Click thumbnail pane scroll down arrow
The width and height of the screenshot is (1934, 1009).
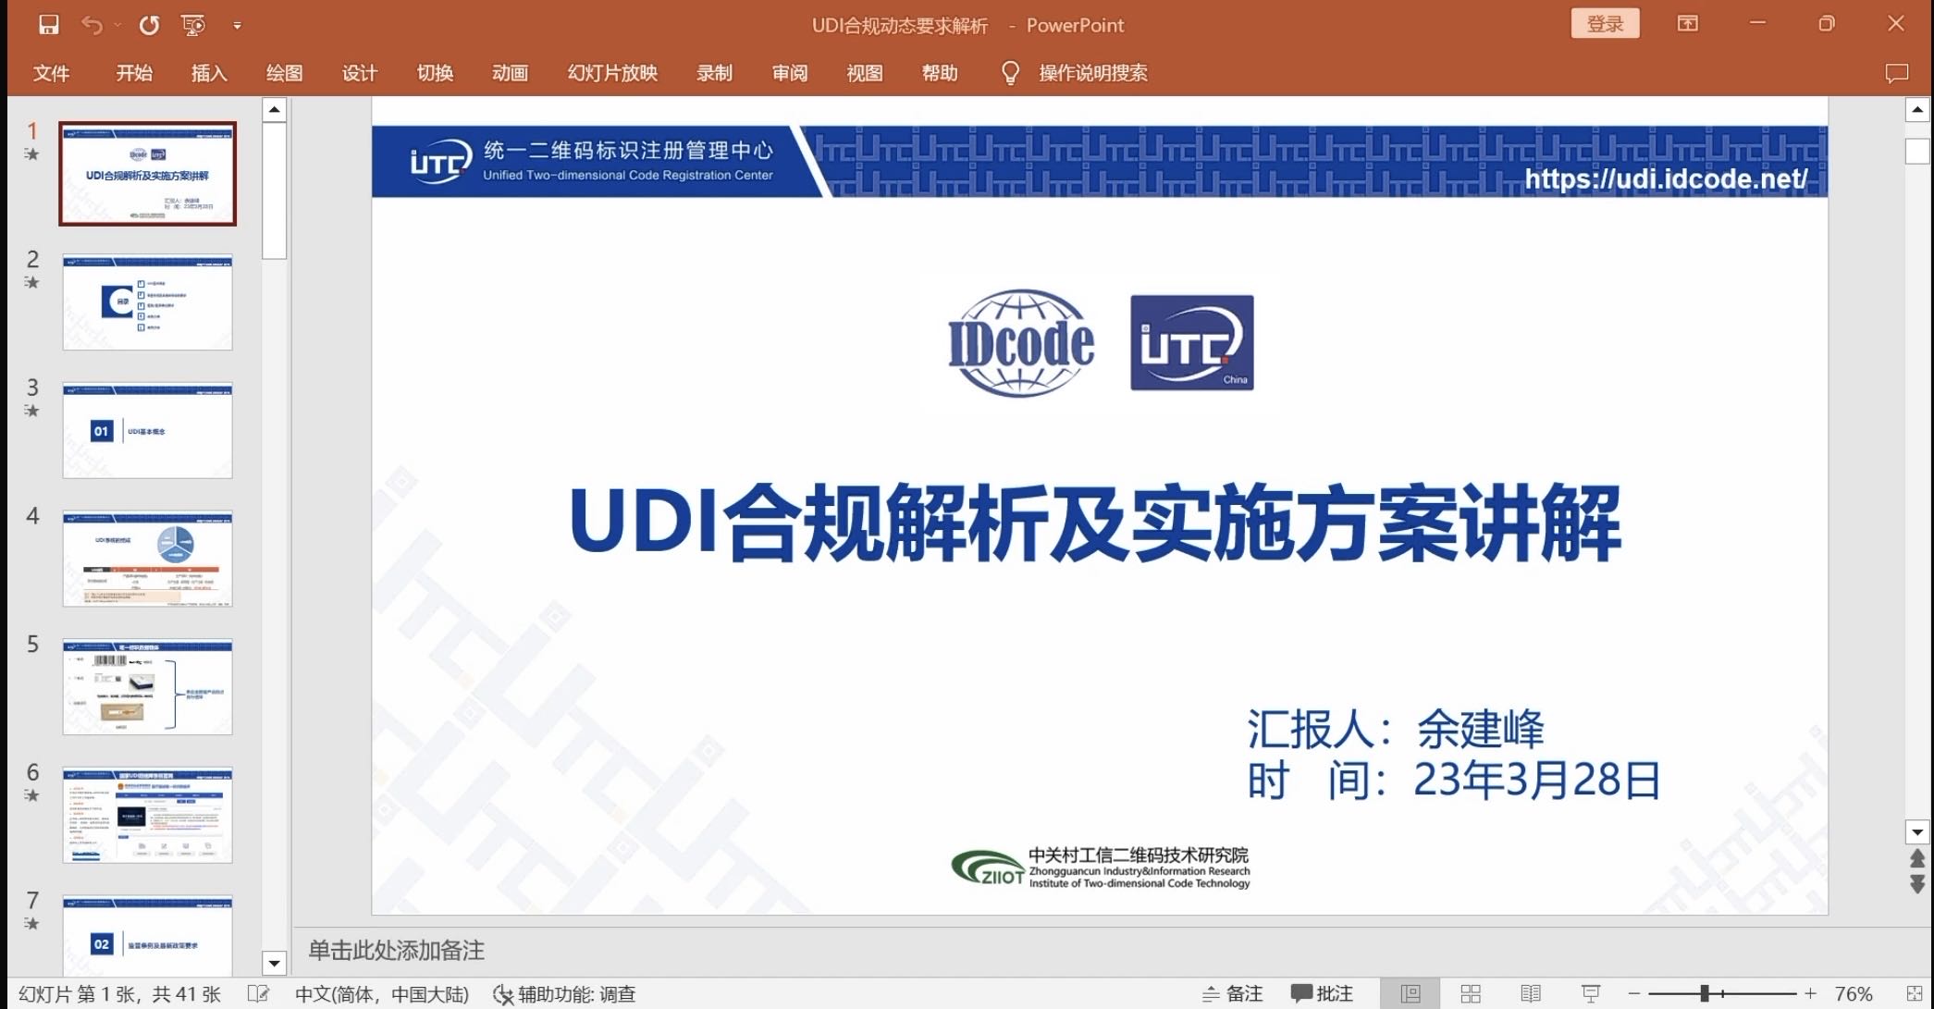274,963
